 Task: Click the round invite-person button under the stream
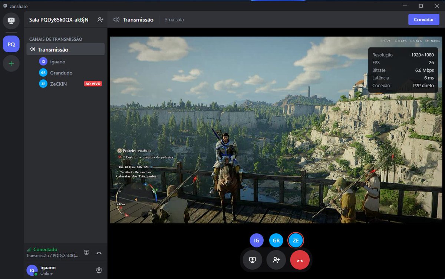point(276,260)
